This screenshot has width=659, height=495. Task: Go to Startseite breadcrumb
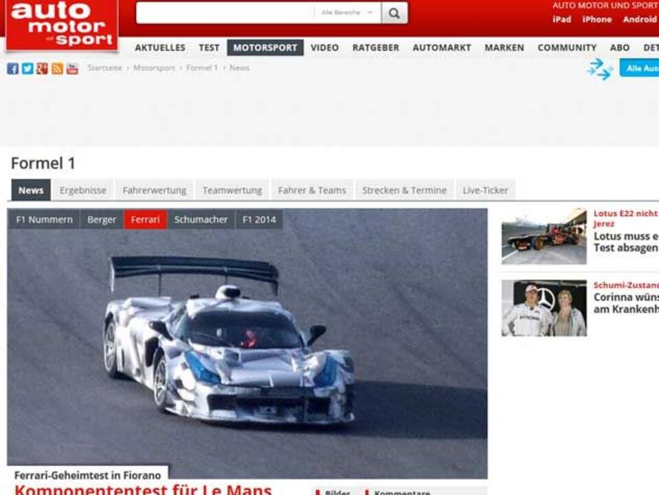(104, 67)
